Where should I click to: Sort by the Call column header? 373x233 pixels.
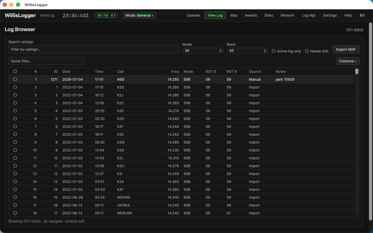point(120,71)
